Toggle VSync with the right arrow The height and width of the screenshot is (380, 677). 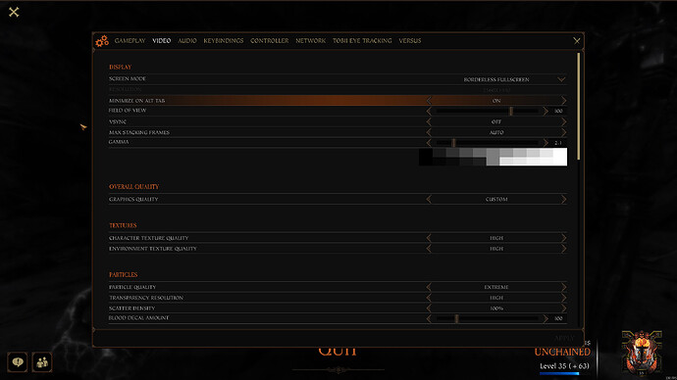(563, 121)
